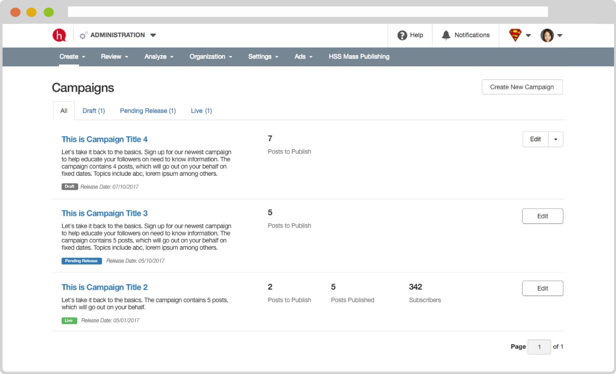Edit Campaign Title 4
This screenshot has width=616, height=374.
tap(535, 139)
